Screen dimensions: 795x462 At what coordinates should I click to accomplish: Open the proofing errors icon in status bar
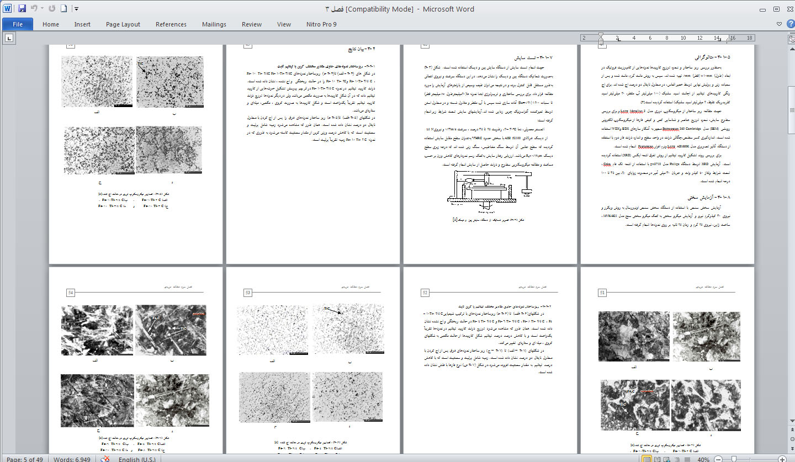coord(105,459)
